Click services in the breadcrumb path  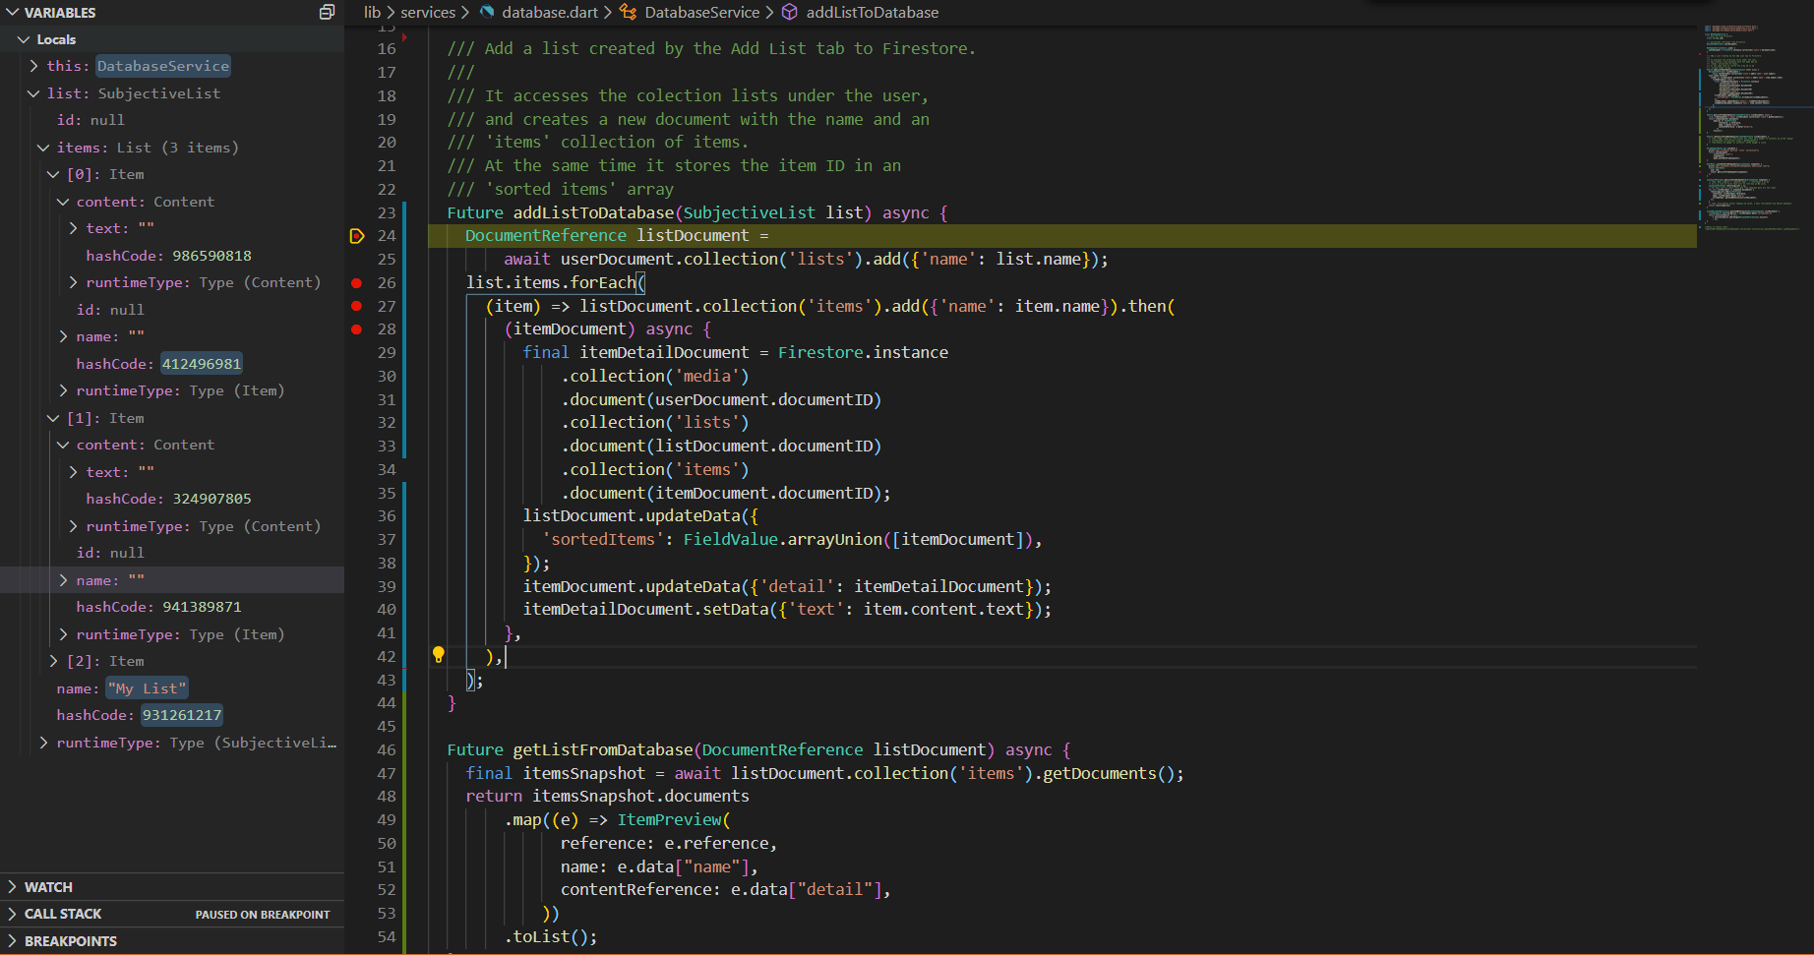click(x=428, y=12)
